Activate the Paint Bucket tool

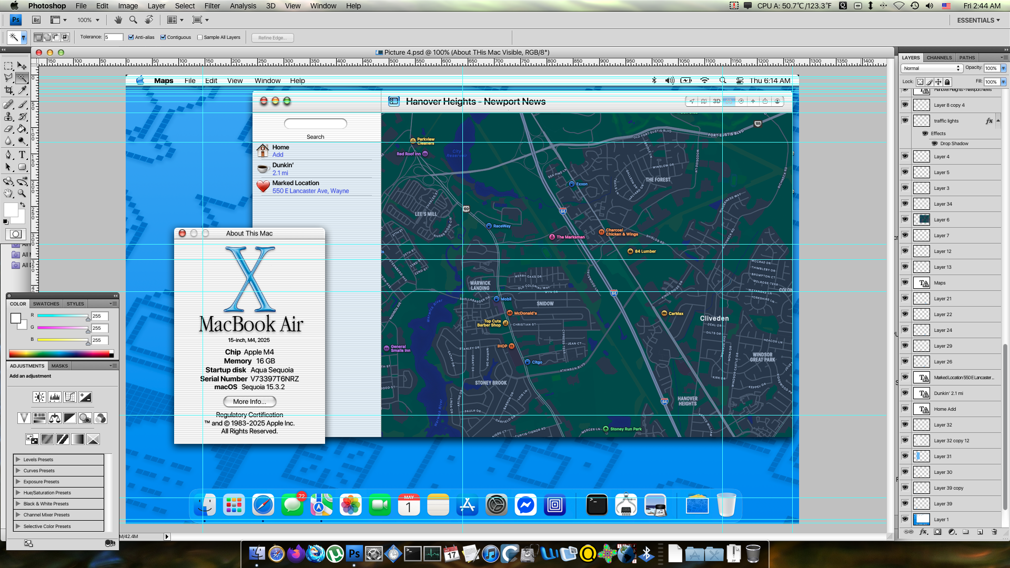(x=22, y=129)
